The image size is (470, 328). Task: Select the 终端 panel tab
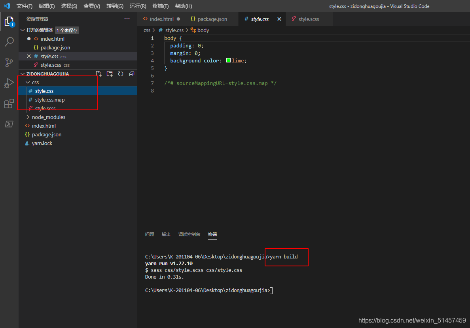click(x=212, y=234)
